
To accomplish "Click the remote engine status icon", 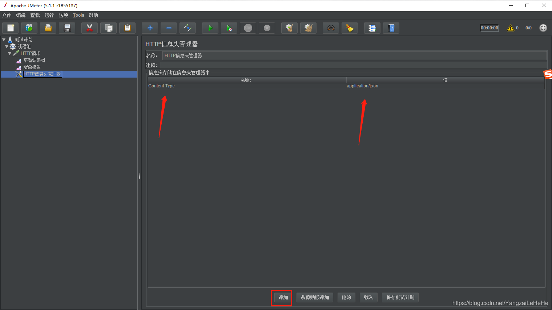I will click(x=543, y=28).
